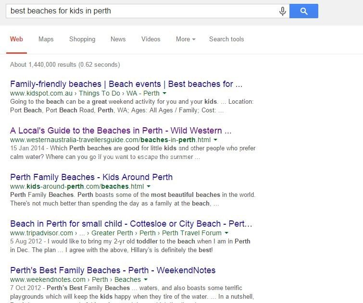This screenshot has height=303, width=363.
Task: Open A Local's Guide to Beaches link
Action: (x=121, y=131)
